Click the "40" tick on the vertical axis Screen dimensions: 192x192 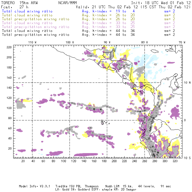pyautogui.click(x=10, y=138)
